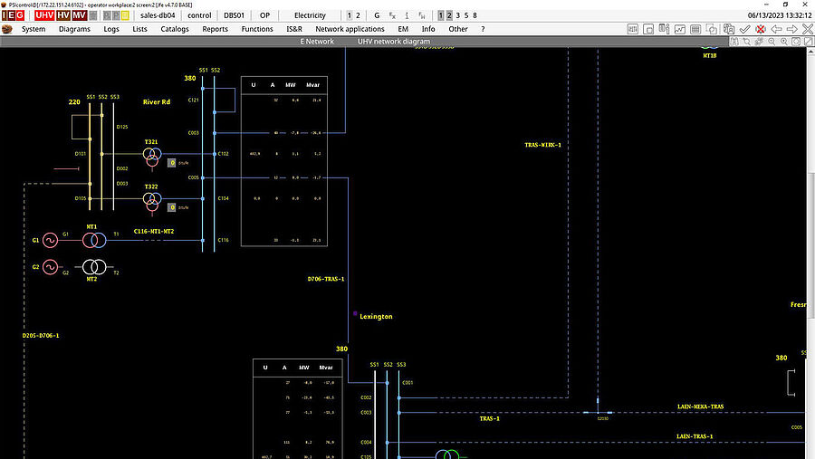
Task: Click the diagonal expand-view icon
Action: coord(809,42)
